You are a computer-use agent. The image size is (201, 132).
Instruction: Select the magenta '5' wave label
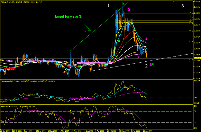(151, 65)
